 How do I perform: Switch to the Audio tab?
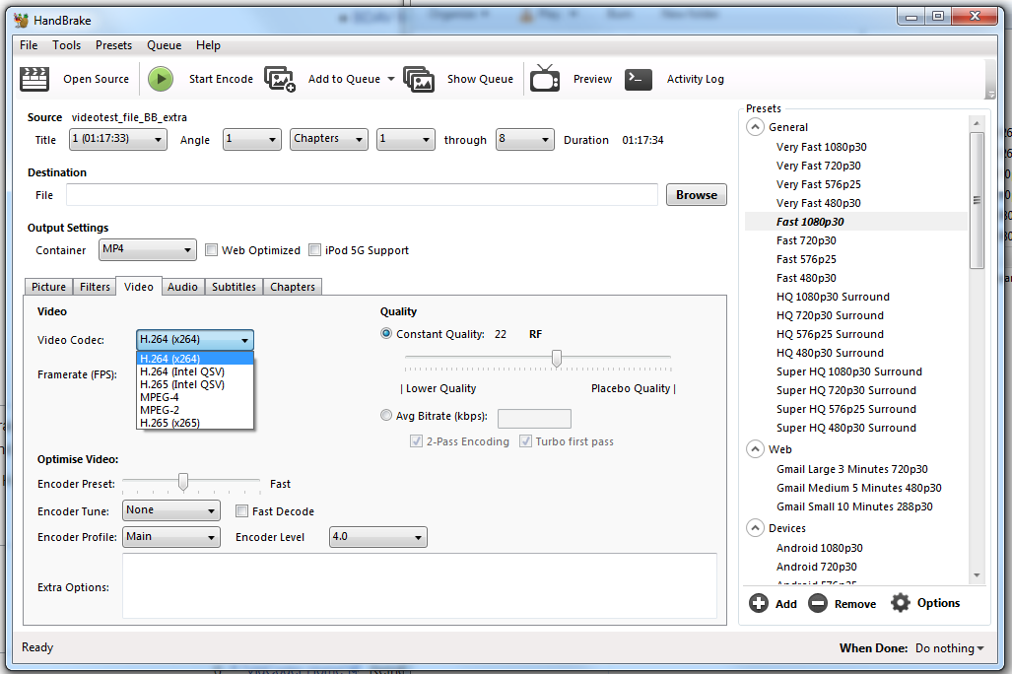[182, 286]
